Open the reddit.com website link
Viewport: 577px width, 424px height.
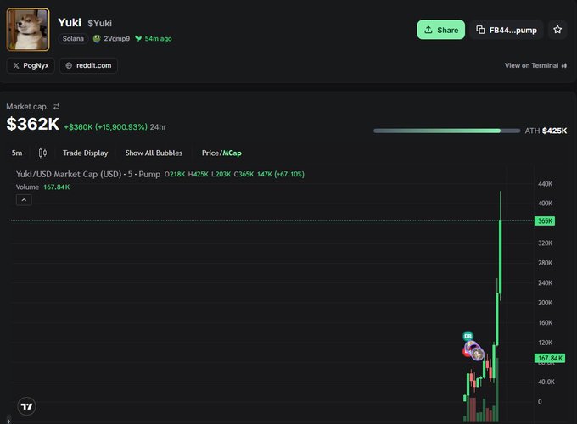pos(88,65)
